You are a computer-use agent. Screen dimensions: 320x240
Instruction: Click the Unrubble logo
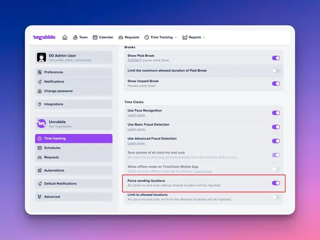[44, 37]
